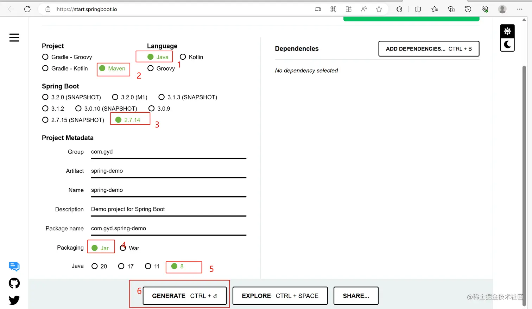Go back with browser back arrow
The width and height of the screenshot is (532, 309).
11,9
